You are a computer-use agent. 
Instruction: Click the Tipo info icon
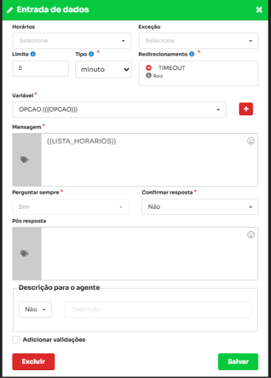pos(91,54)
